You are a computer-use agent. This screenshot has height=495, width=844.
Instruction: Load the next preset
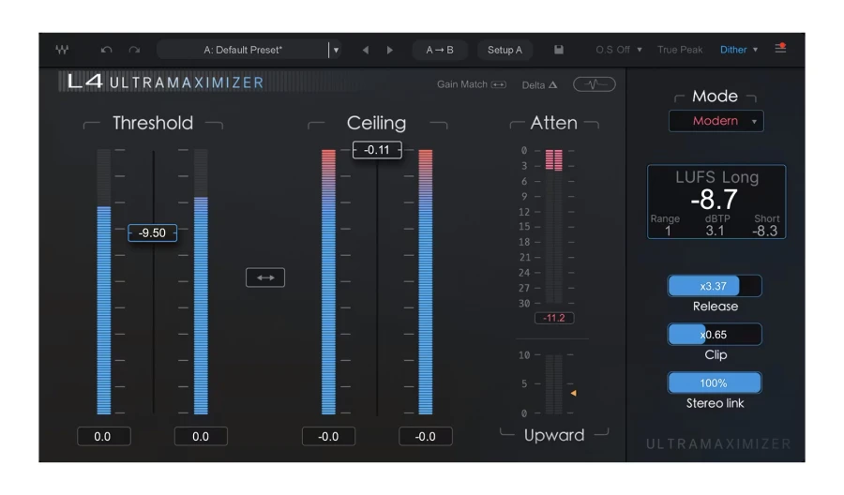390,50
